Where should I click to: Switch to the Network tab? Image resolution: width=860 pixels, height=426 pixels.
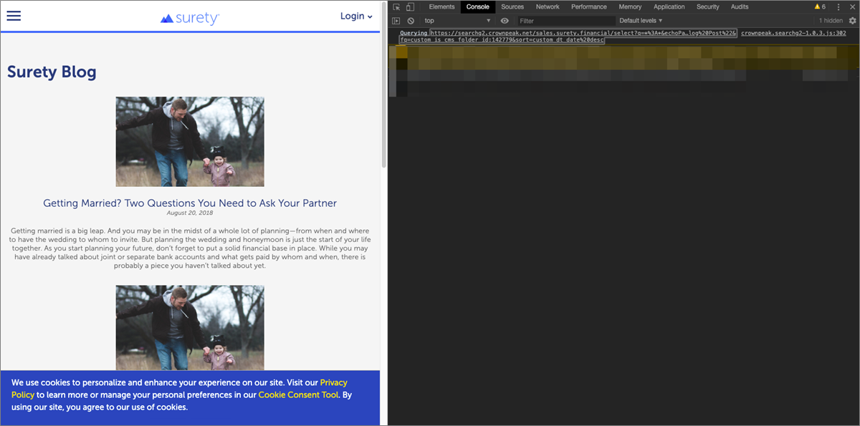click(548, 6)
